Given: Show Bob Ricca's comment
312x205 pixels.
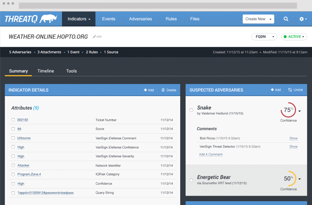Looking at the screenshot, I should (293, 138).
